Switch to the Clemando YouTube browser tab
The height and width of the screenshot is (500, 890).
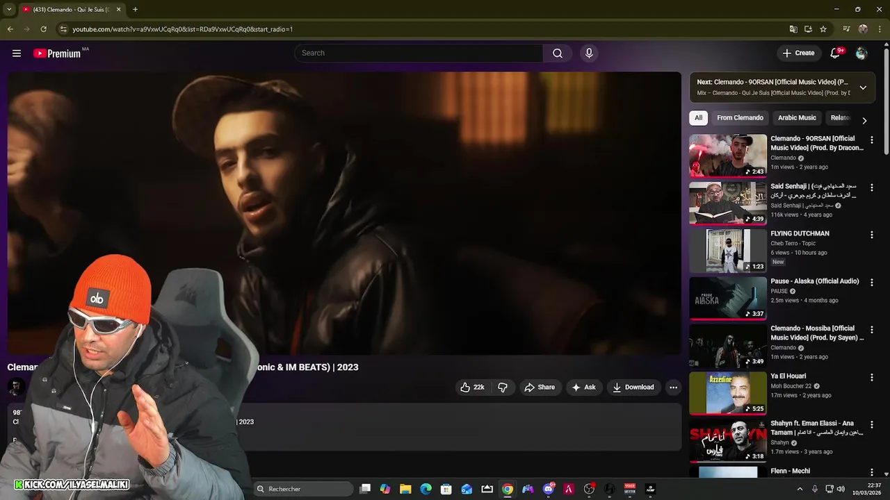point(71,9)
